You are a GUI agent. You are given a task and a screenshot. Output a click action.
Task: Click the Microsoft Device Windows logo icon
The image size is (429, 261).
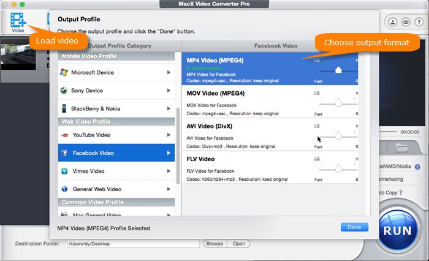pos(64,72)
